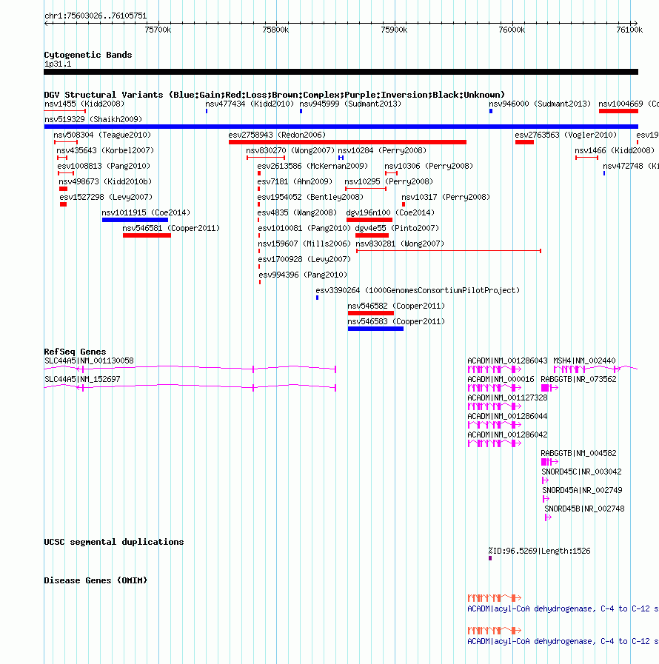Open gene ACADM|NM_000016

coord(501,380)
